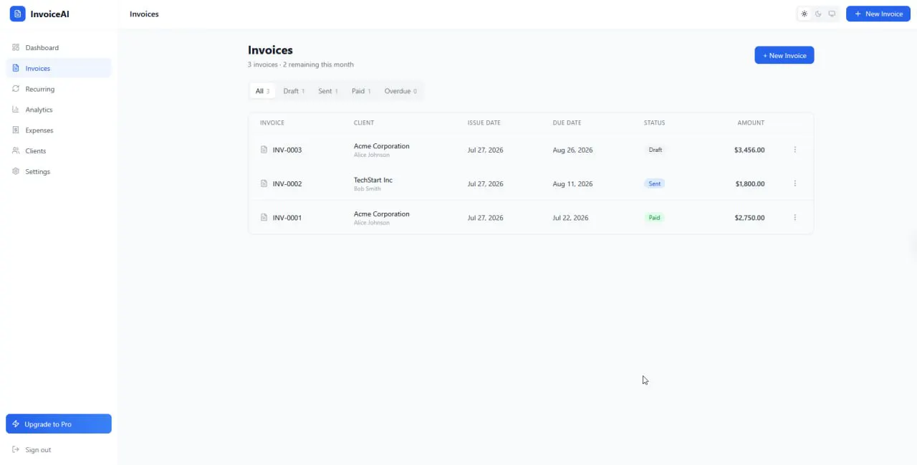Select the All filter tab
Viewport: 917px width, 465px height.
tap(263, 91)
